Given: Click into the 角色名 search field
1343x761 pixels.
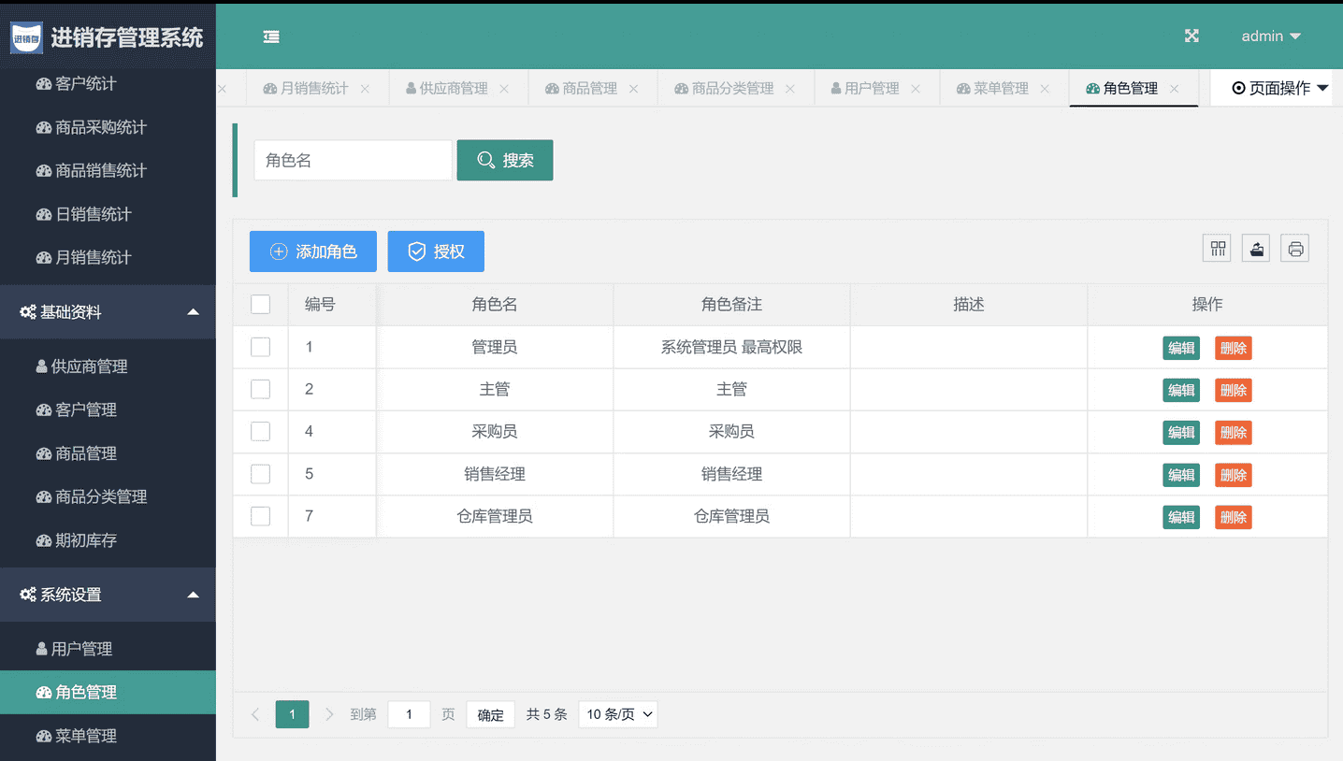Looking at the screenshot, I should pos(353,161).
